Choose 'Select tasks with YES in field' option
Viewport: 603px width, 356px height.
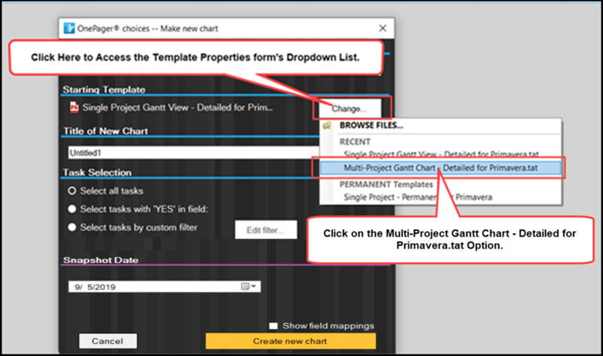72,209
